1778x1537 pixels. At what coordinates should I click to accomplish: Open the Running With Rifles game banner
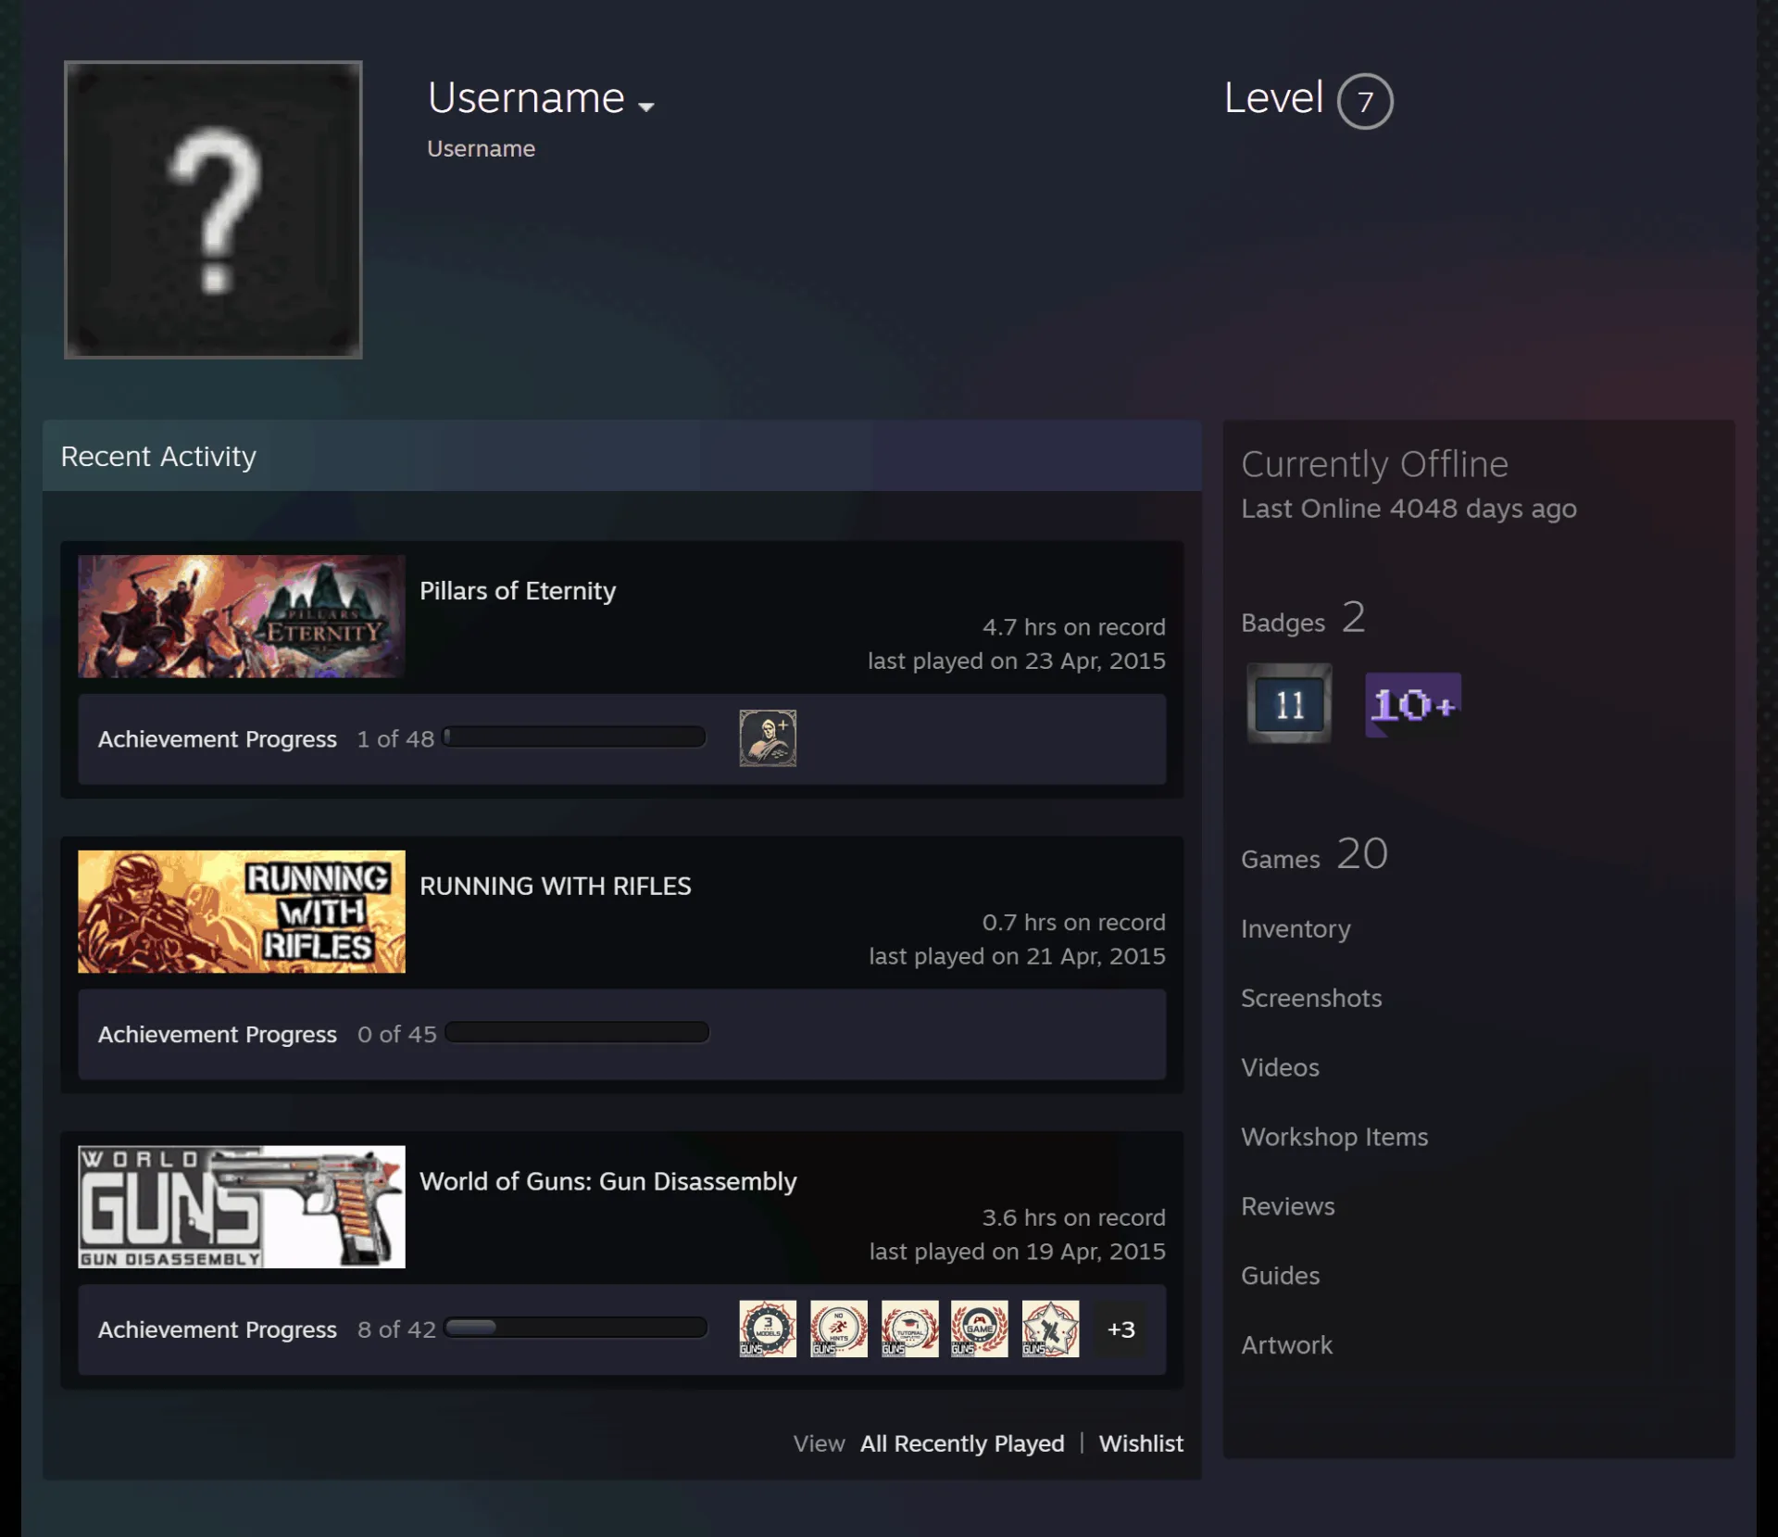[x=242, y=912]
